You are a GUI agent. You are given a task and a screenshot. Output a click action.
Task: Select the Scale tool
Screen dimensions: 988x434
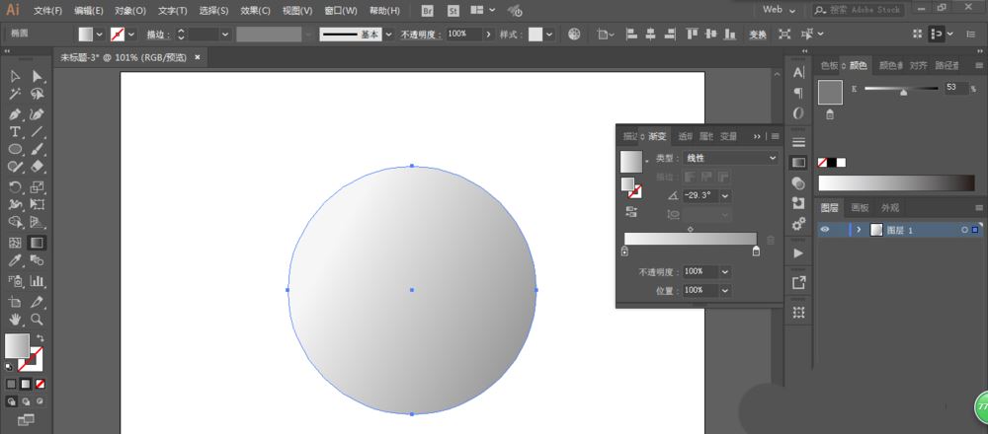click(x=38, y=186)
